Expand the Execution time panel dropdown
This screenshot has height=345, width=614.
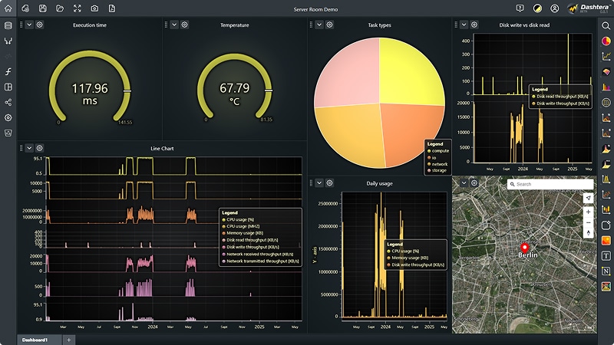(x=29, y=25)
